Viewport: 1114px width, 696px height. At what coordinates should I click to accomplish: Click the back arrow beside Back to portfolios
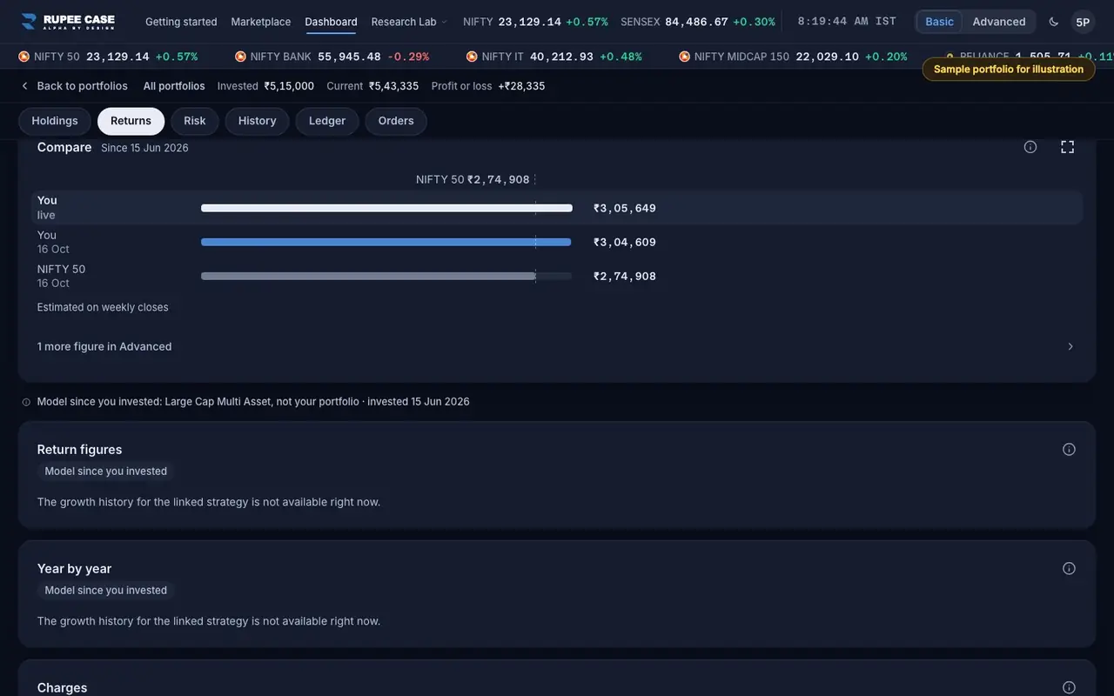coord(24,86)
